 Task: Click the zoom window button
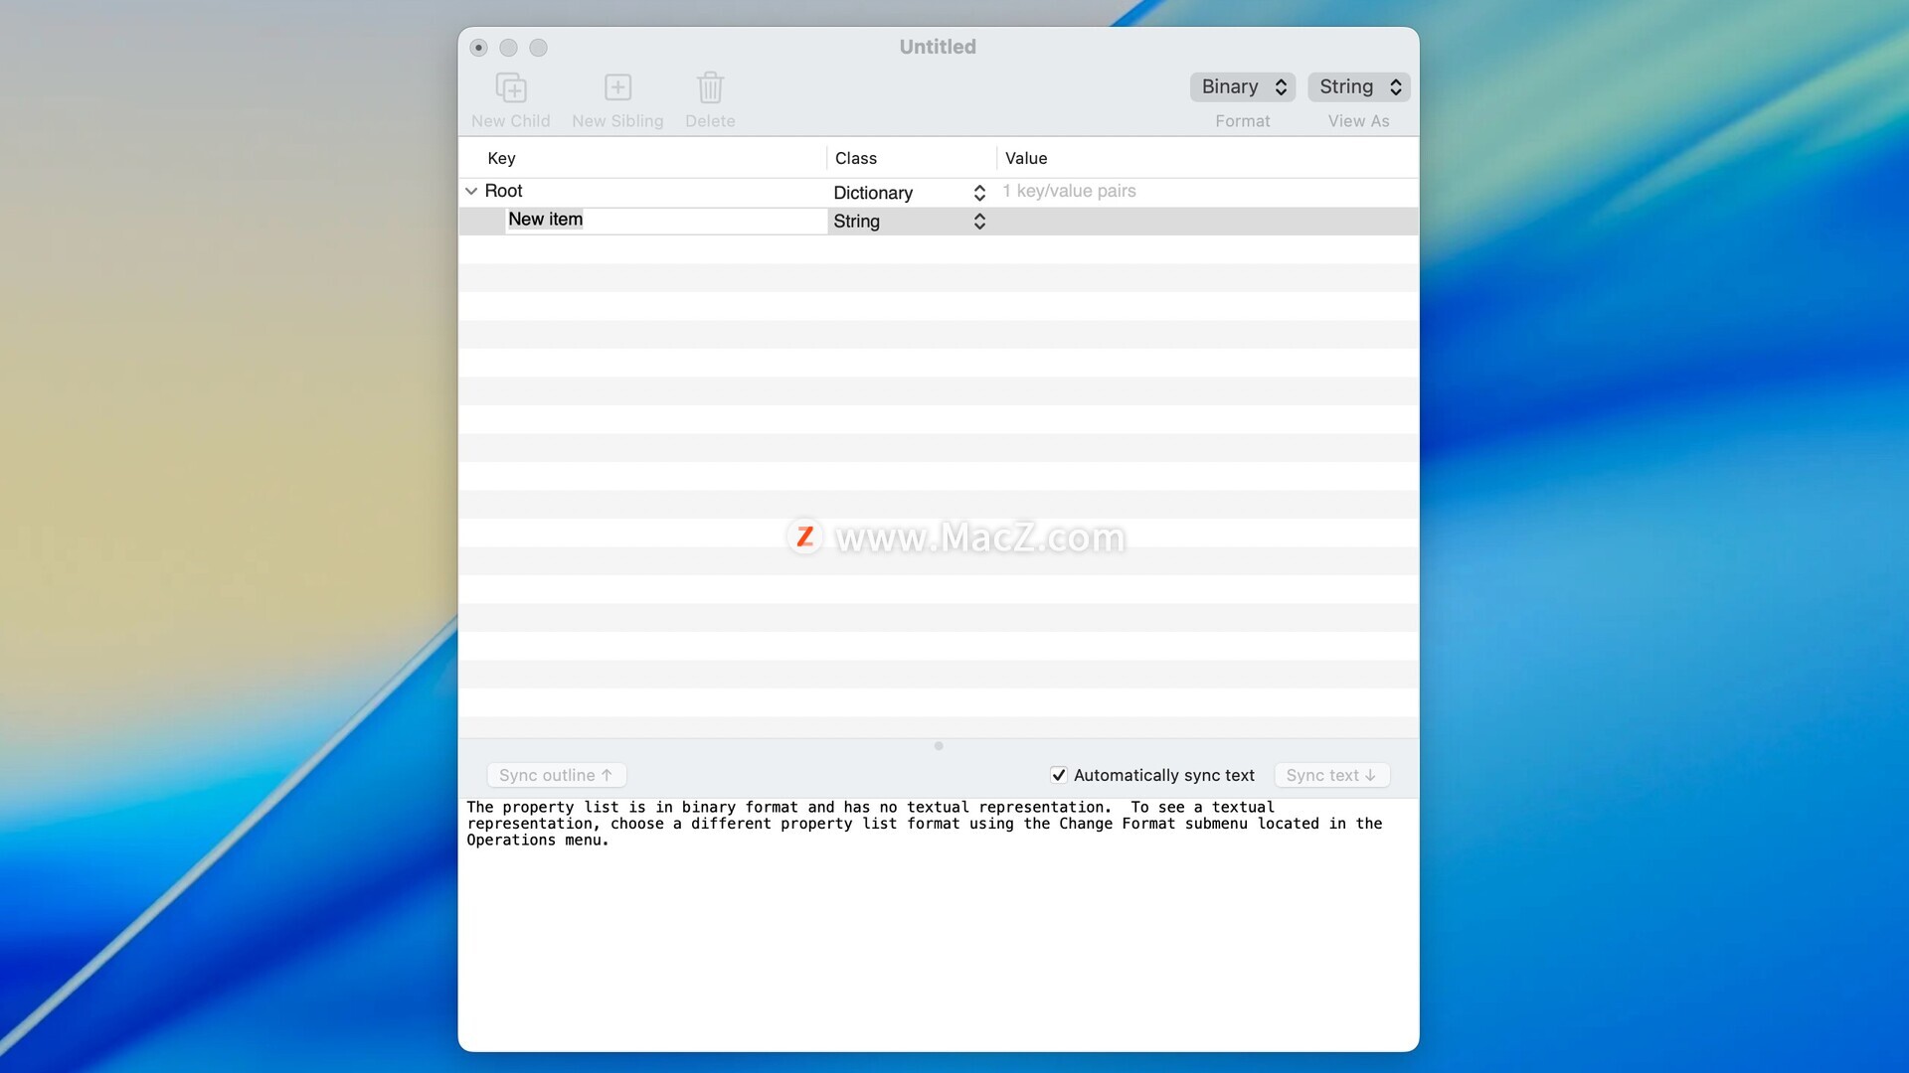click(538, 48)
